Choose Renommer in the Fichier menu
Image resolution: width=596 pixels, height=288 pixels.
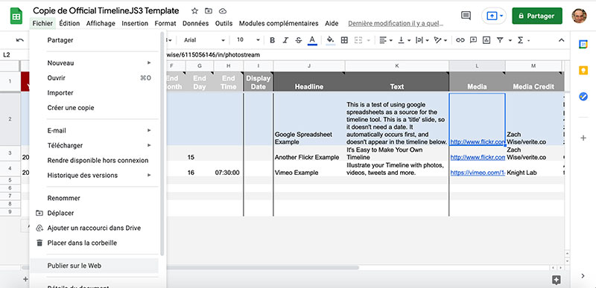pyautogui.click(x=94, y=198)
